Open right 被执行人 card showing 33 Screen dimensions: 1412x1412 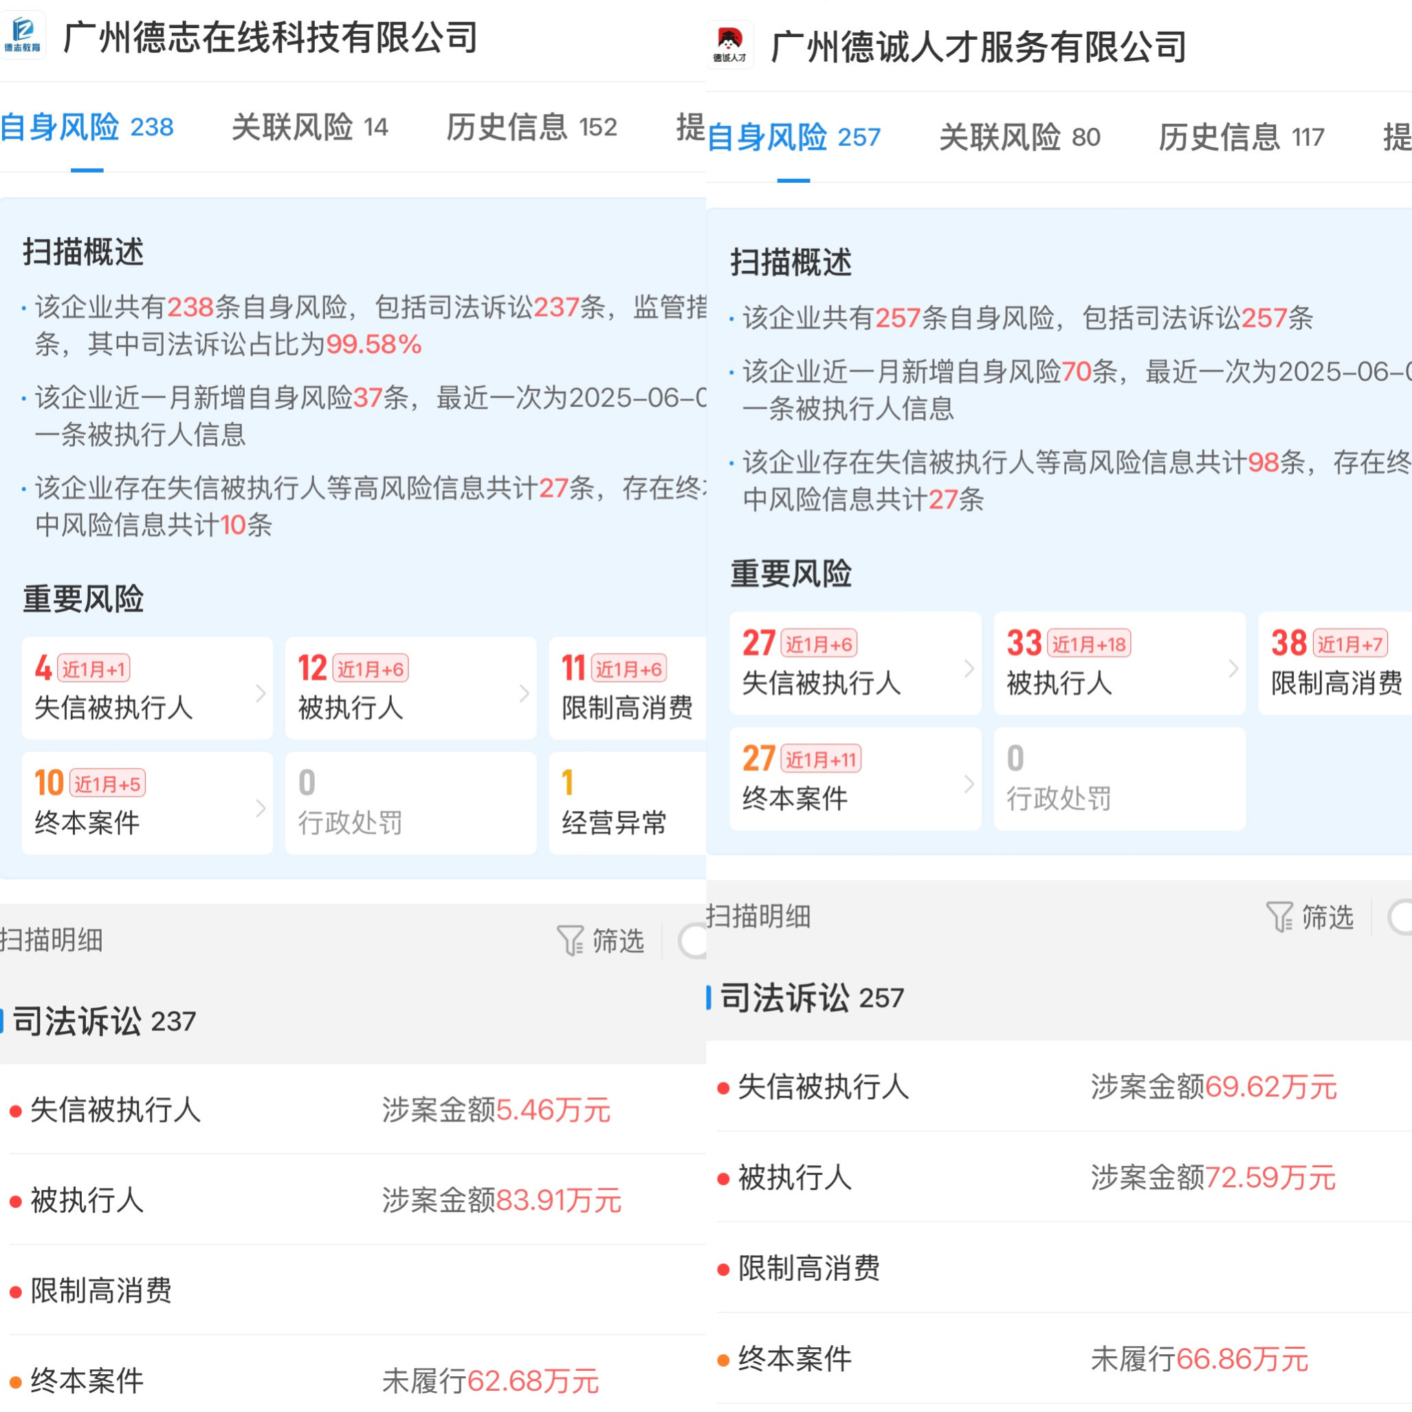(1118, 663)
